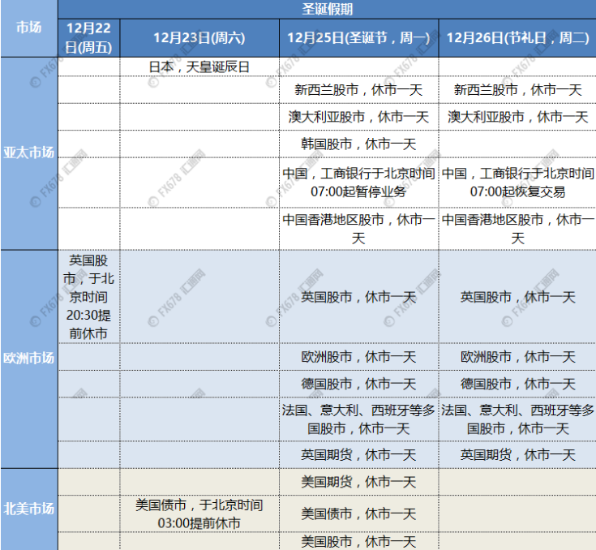Image resolution: width=596 pixels, height=550 pixels.
Task: Select the 12月23日(周六) column header
Action: tap(199, 37)
